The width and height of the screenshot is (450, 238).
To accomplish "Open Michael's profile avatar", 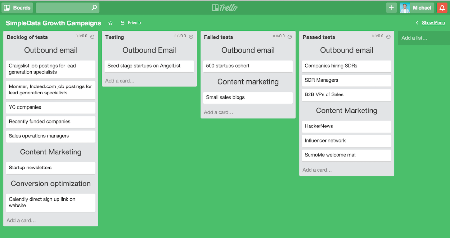I will pos(405,8).
